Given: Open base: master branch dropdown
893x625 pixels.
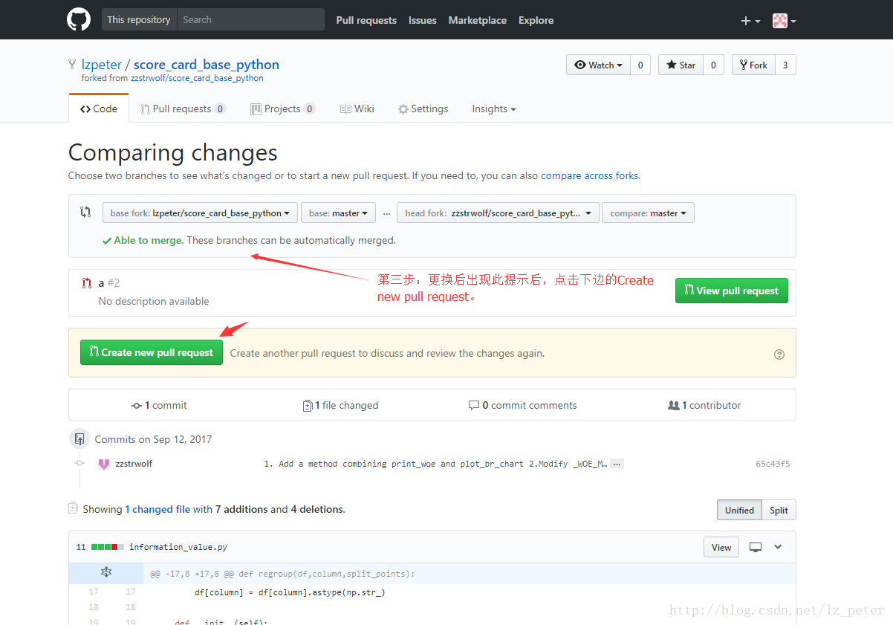Looking at the screenshot, I should pyautogui.click(x=338, y=213).
